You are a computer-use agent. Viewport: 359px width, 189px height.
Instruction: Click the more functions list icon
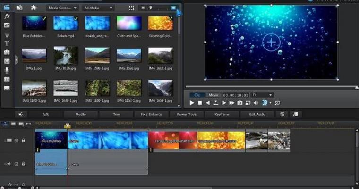[x=295, y=114]
